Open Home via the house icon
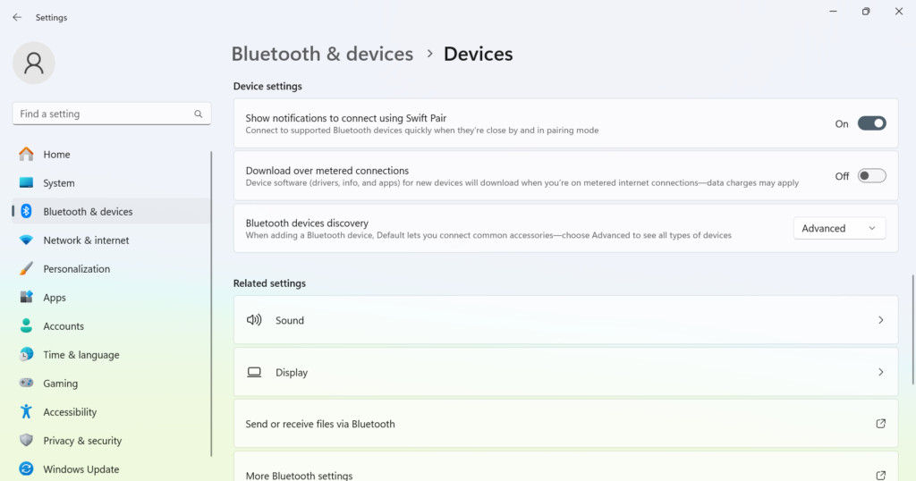916x481 pixels. pos(26,154)
